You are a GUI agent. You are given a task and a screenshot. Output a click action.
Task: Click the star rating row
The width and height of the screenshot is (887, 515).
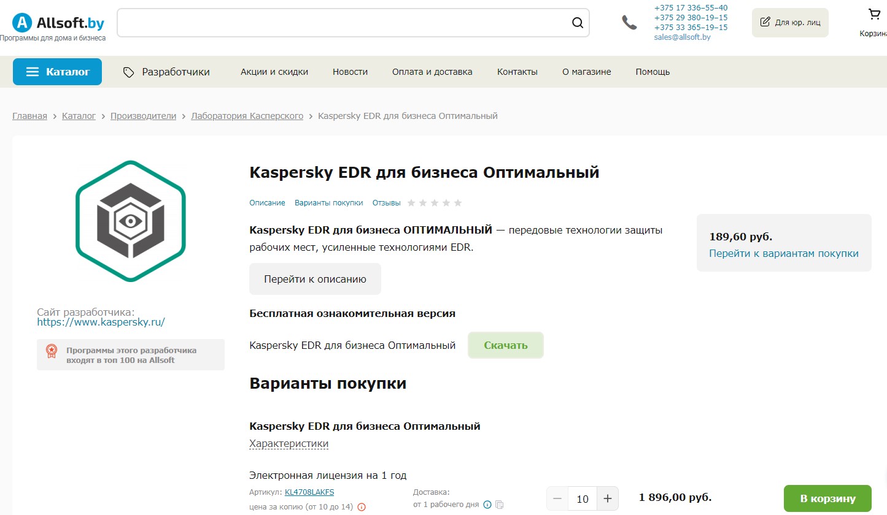tap(435, 203)
